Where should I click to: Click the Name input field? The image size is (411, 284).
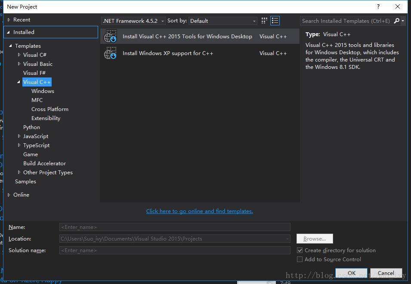tap(175, 227)
